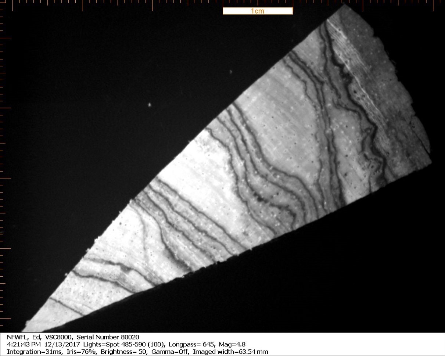Click 'Serial Number 80020' text
The image size is (445, 356).
108,337
